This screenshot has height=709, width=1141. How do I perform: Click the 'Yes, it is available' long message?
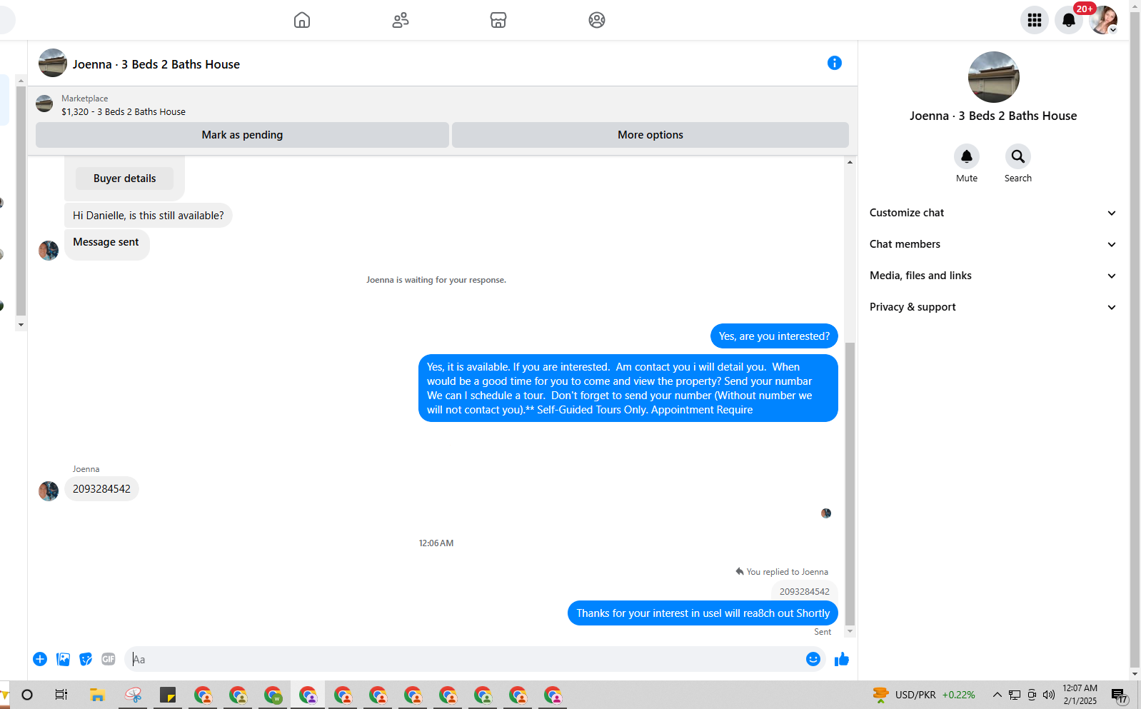point(628,388)
